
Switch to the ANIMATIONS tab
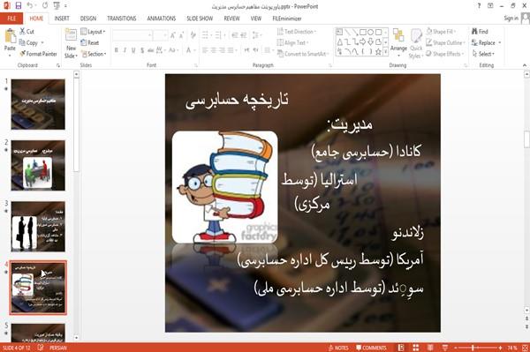coord(162,19)
